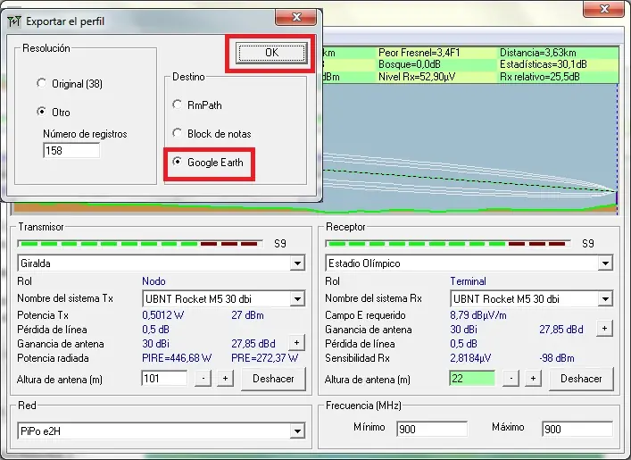
Task: Click OK in Exportar el perfil dialog
Action: [x=271, y=53]
